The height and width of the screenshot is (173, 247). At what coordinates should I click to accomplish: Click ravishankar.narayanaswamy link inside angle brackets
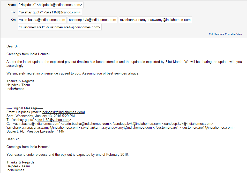click(116, 128)
